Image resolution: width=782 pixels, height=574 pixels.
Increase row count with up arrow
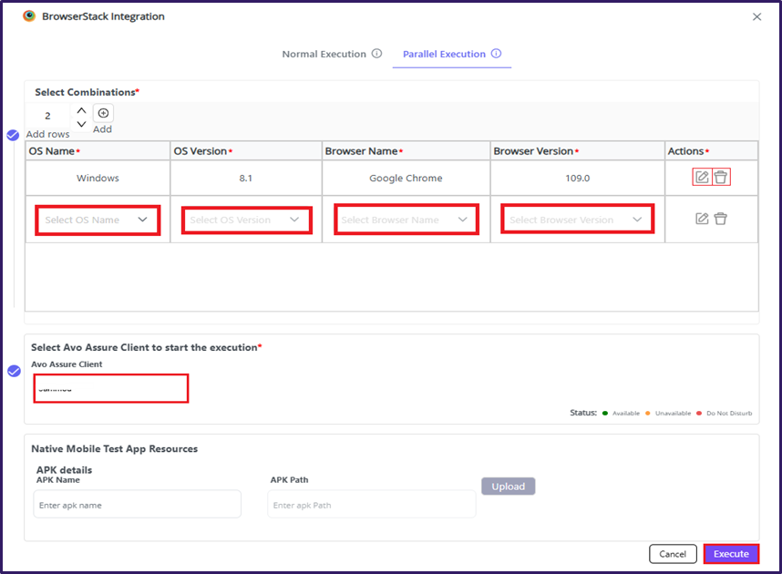tap(81, 109)
